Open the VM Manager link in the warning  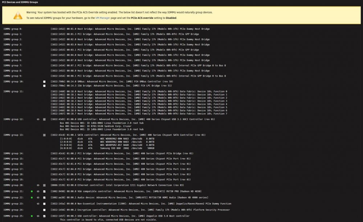click(x=103, y=18)
